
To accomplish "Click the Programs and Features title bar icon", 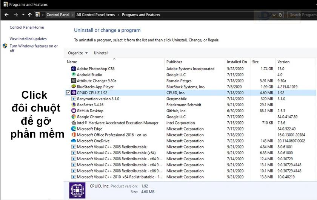I will point(5,5).
